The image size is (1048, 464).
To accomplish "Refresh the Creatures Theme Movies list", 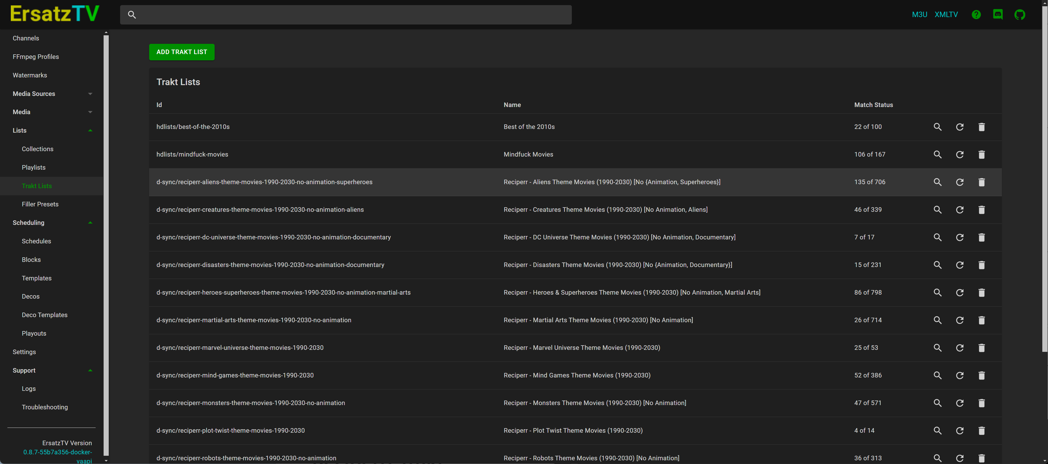I will click(x=959, y=210).
